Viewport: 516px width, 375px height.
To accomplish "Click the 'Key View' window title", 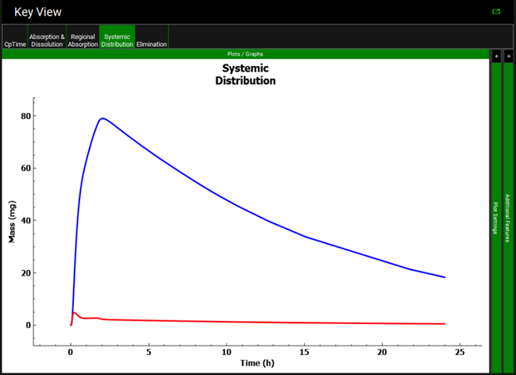I will (37, 12).
